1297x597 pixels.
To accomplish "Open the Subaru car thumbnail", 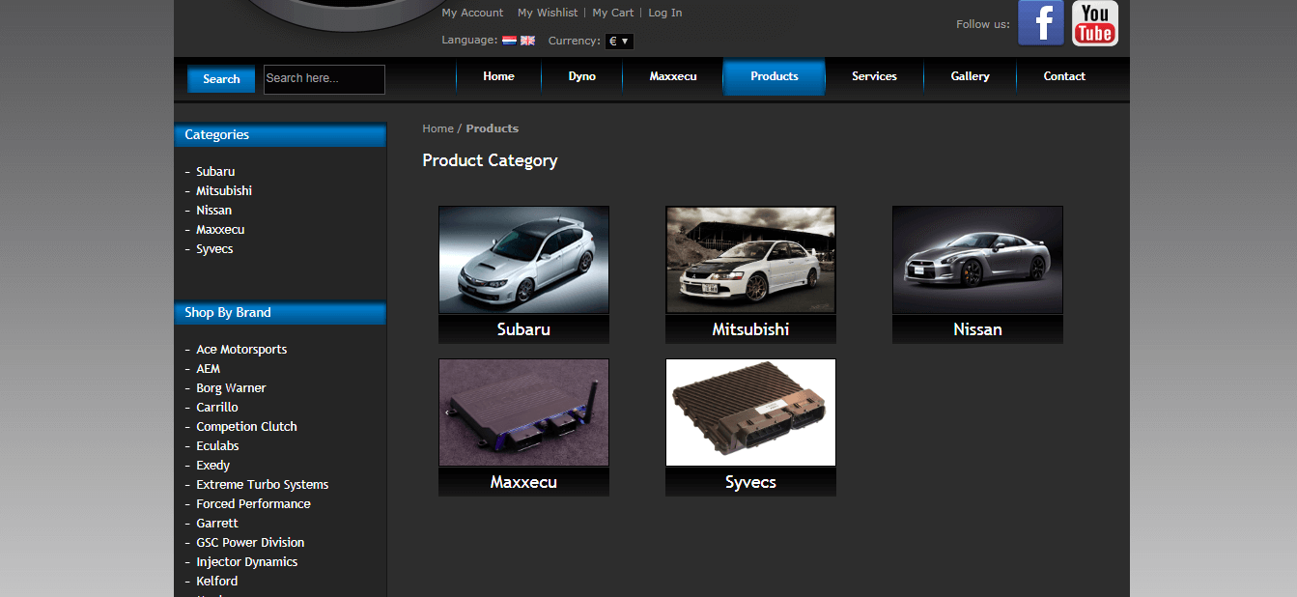I will pyautogui.click(x=523, y=260).
